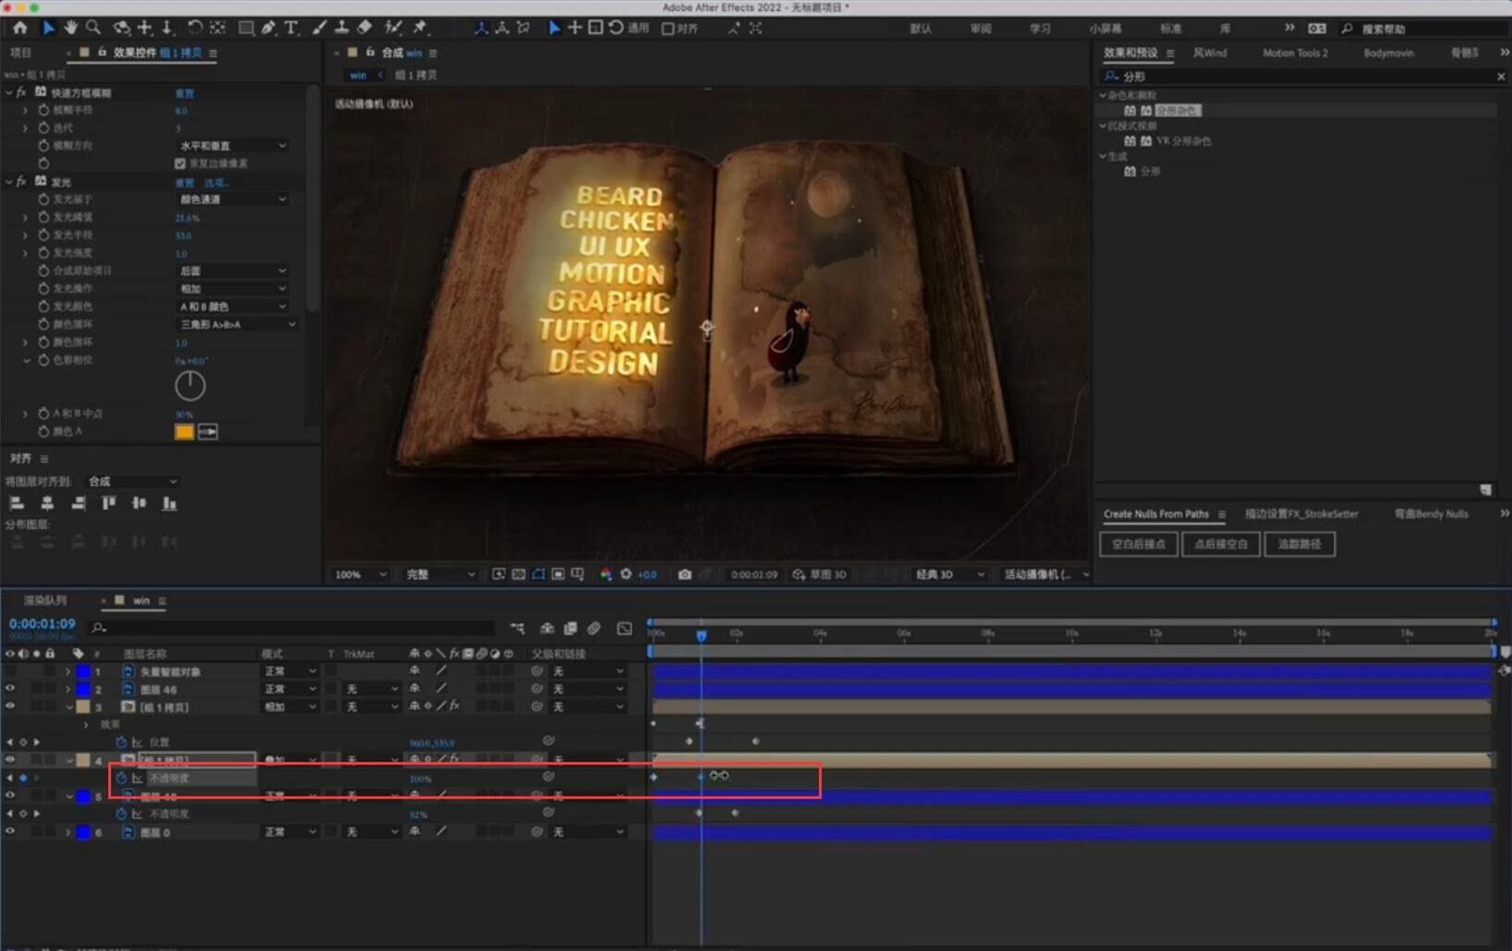Click 重置 for the 发光 effect
Screen dimensions: 1512x951
(185, 182)
